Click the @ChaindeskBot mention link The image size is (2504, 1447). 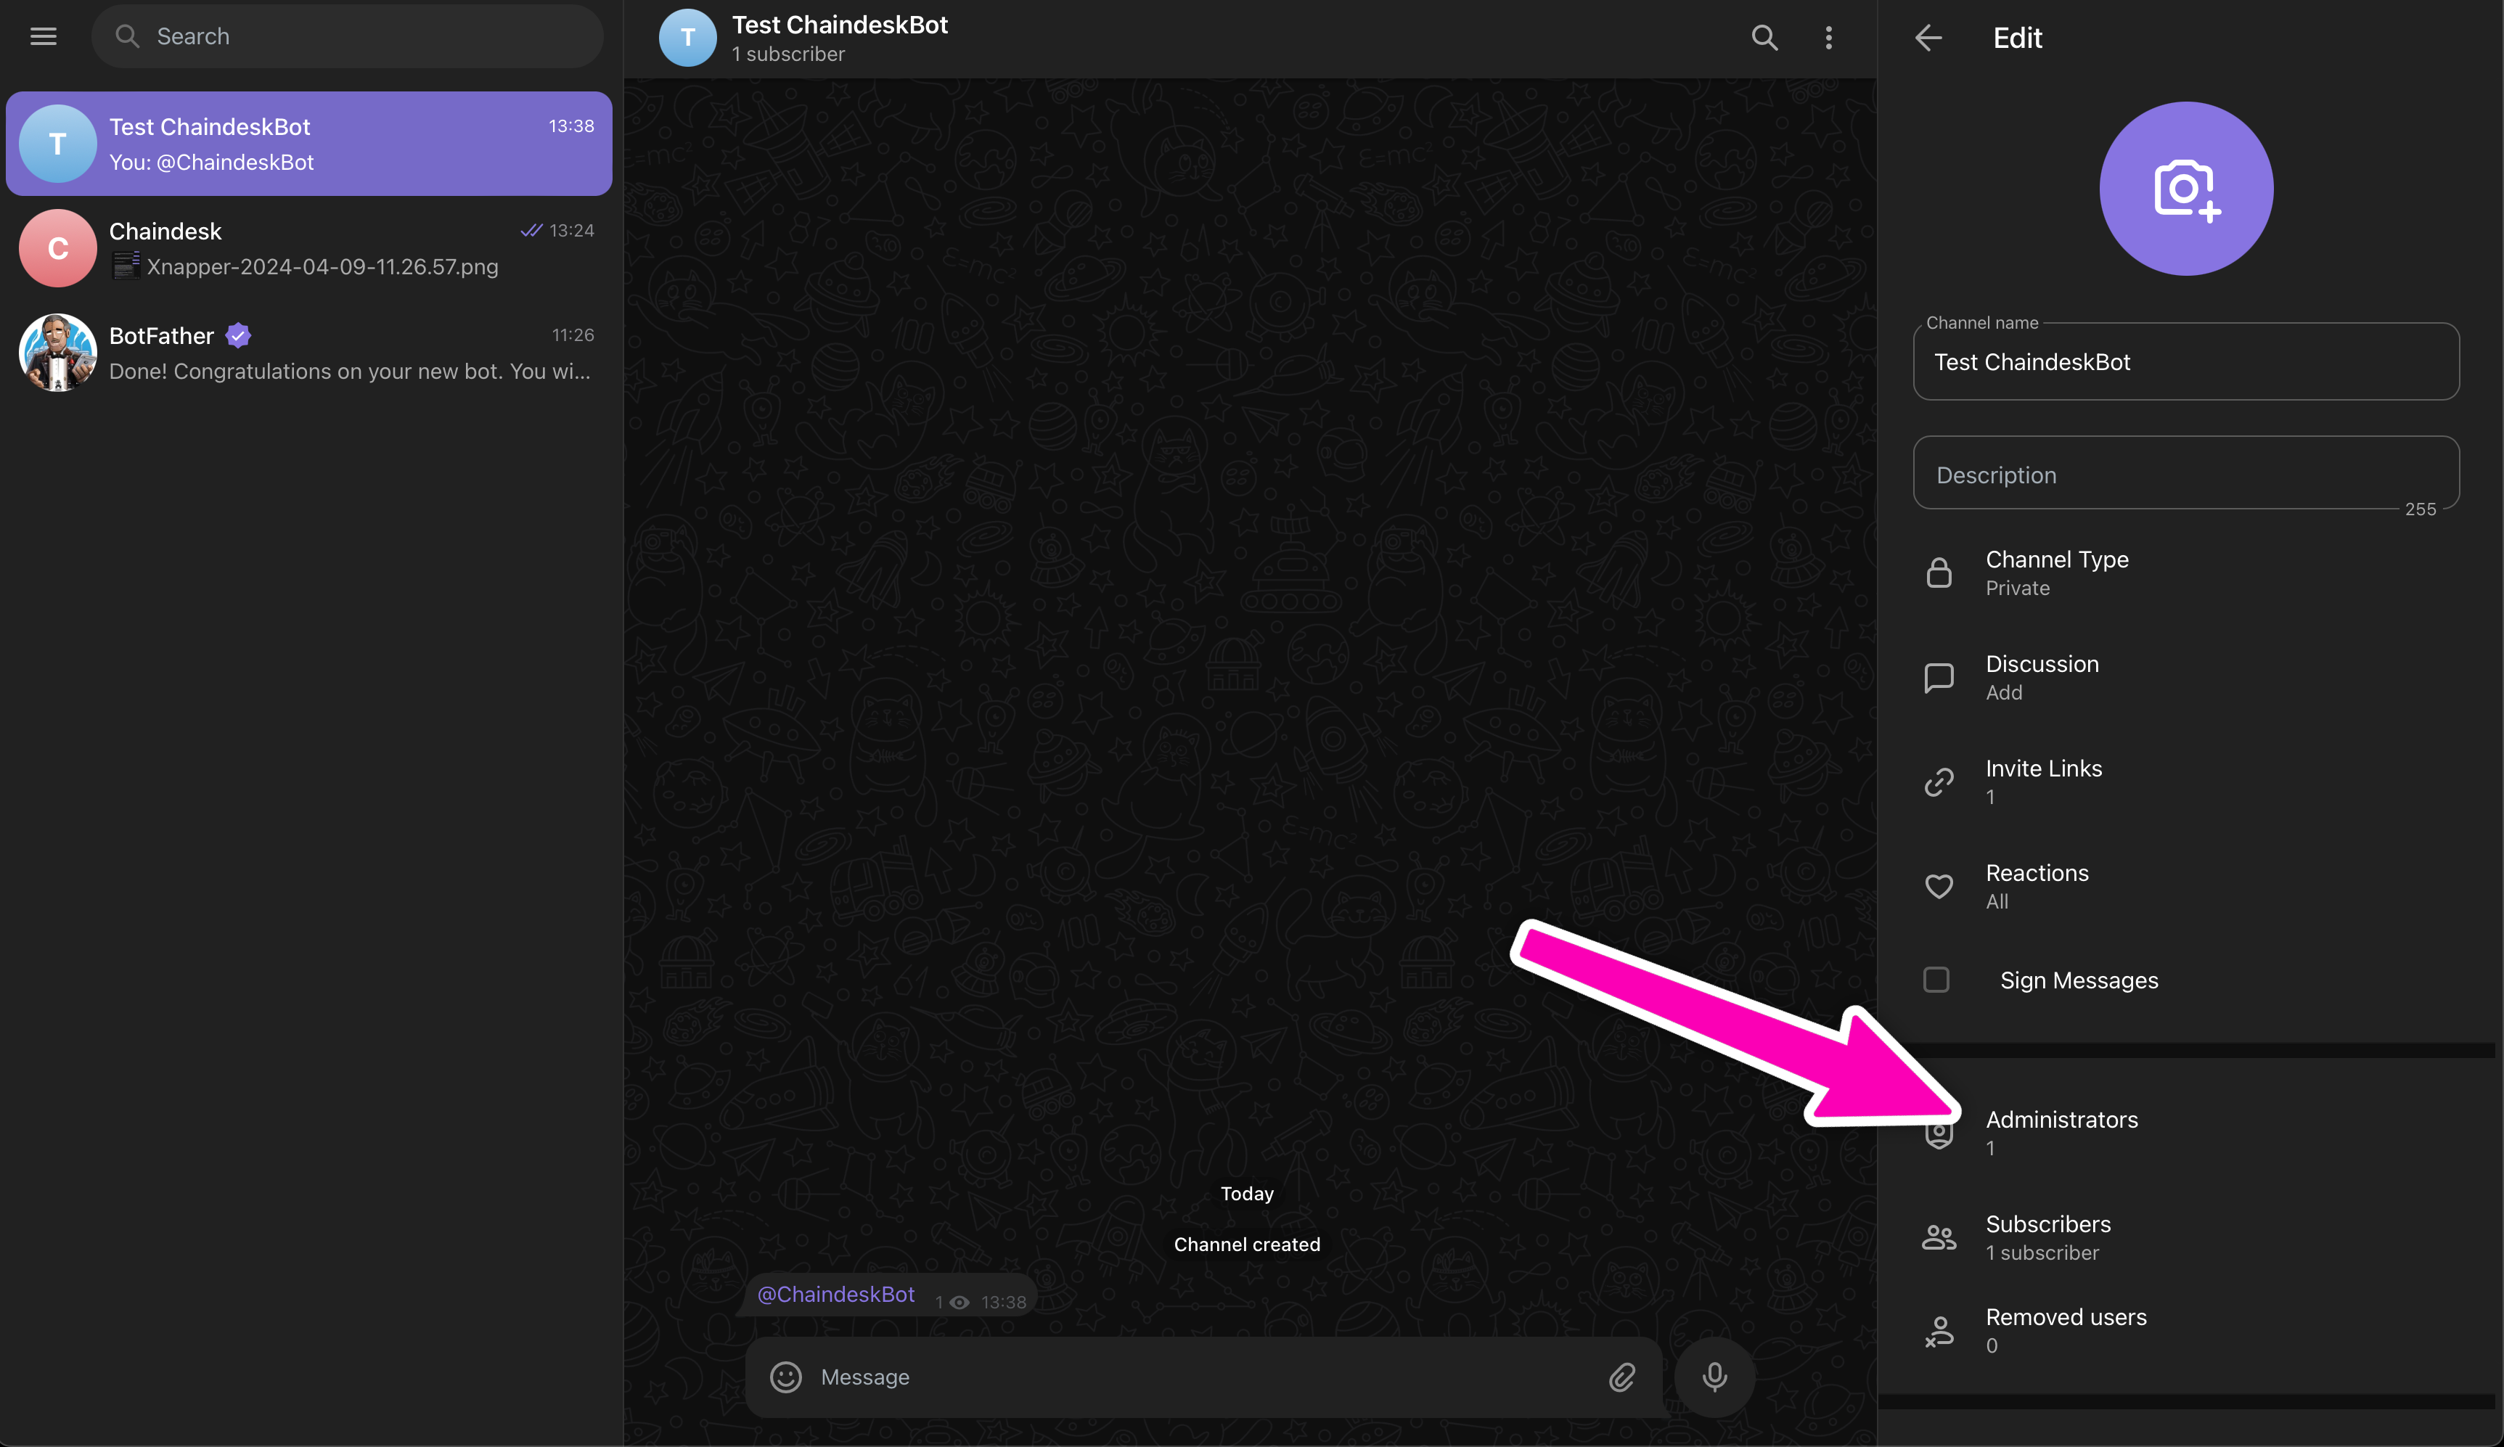click(835, 1294)
